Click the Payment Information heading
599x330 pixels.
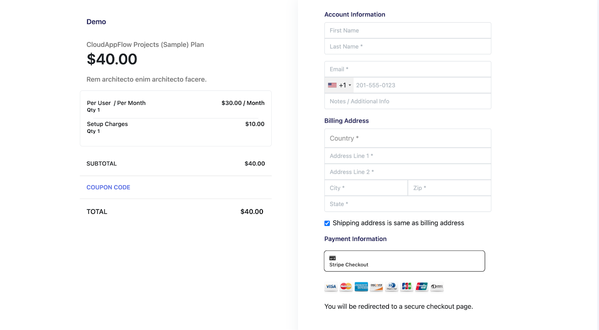pos(355,239)
